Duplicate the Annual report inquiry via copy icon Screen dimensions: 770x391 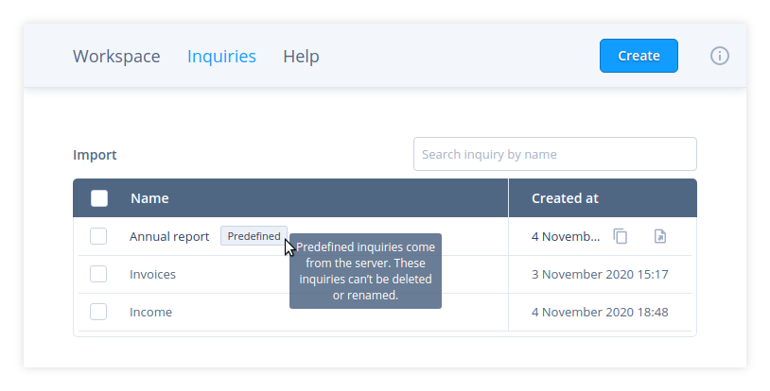(x=621, y=236)
